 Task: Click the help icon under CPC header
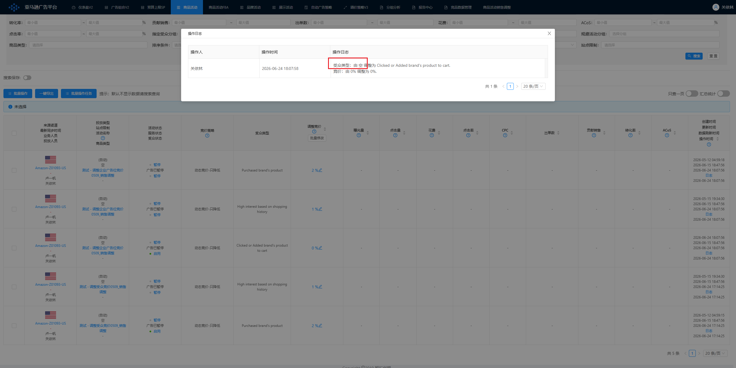click(x=505, y=135)
